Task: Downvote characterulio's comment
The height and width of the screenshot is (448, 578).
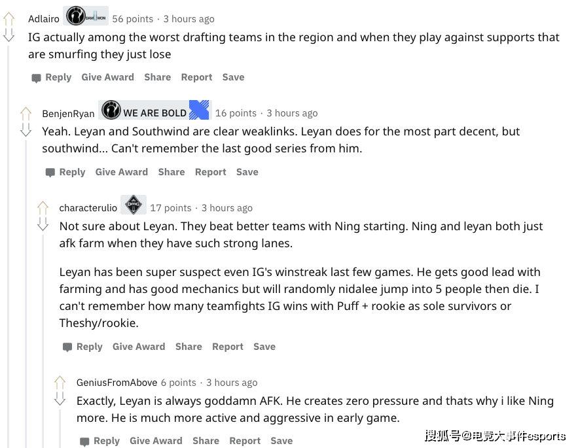Action: tap(43, 227)
